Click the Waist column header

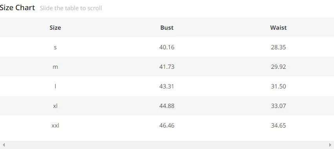point(278,28)
